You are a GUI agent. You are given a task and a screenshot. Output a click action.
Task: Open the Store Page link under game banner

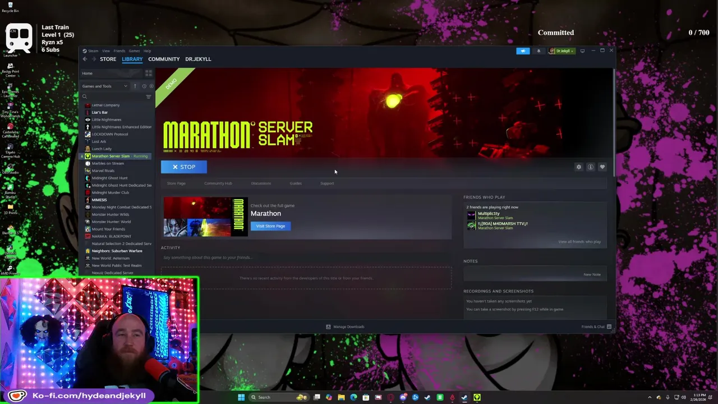[x=176, y=183]
